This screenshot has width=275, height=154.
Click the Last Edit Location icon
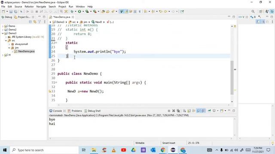161,12
